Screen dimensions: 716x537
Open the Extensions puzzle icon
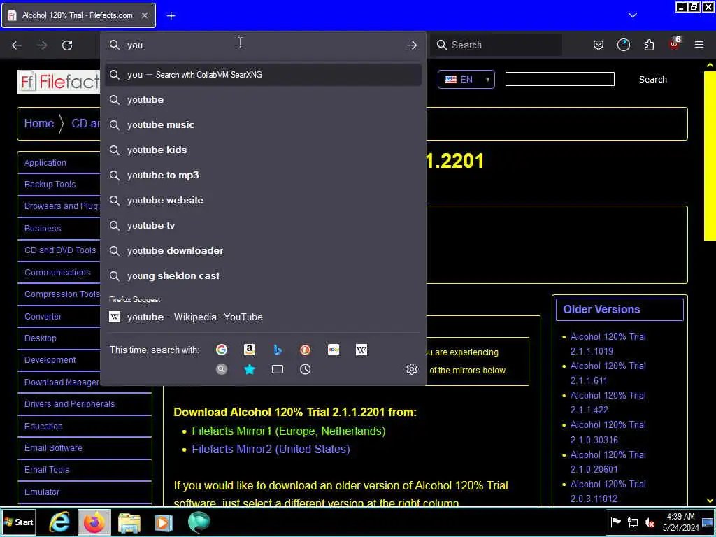coord(649,45)
